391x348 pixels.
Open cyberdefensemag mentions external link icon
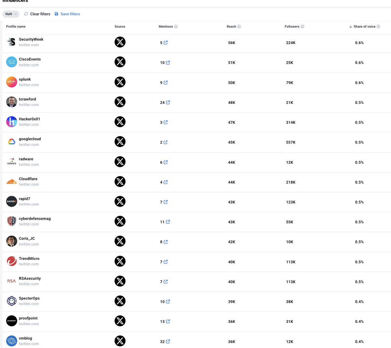[x=168, y=222]
